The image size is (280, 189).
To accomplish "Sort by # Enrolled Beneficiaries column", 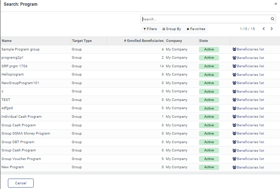I will [x=144, y=41].
